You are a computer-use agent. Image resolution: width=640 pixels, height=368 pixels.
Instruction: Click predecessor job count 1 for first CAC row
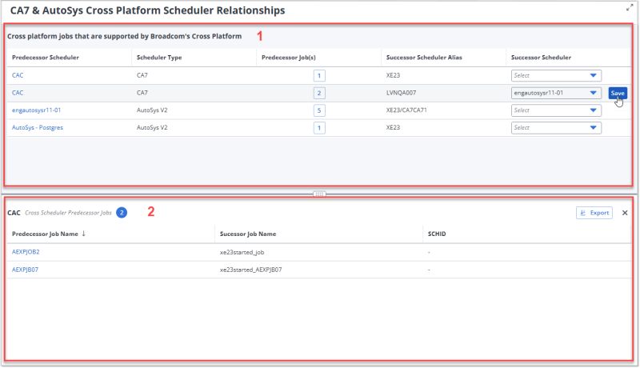[x=319, y=75]
